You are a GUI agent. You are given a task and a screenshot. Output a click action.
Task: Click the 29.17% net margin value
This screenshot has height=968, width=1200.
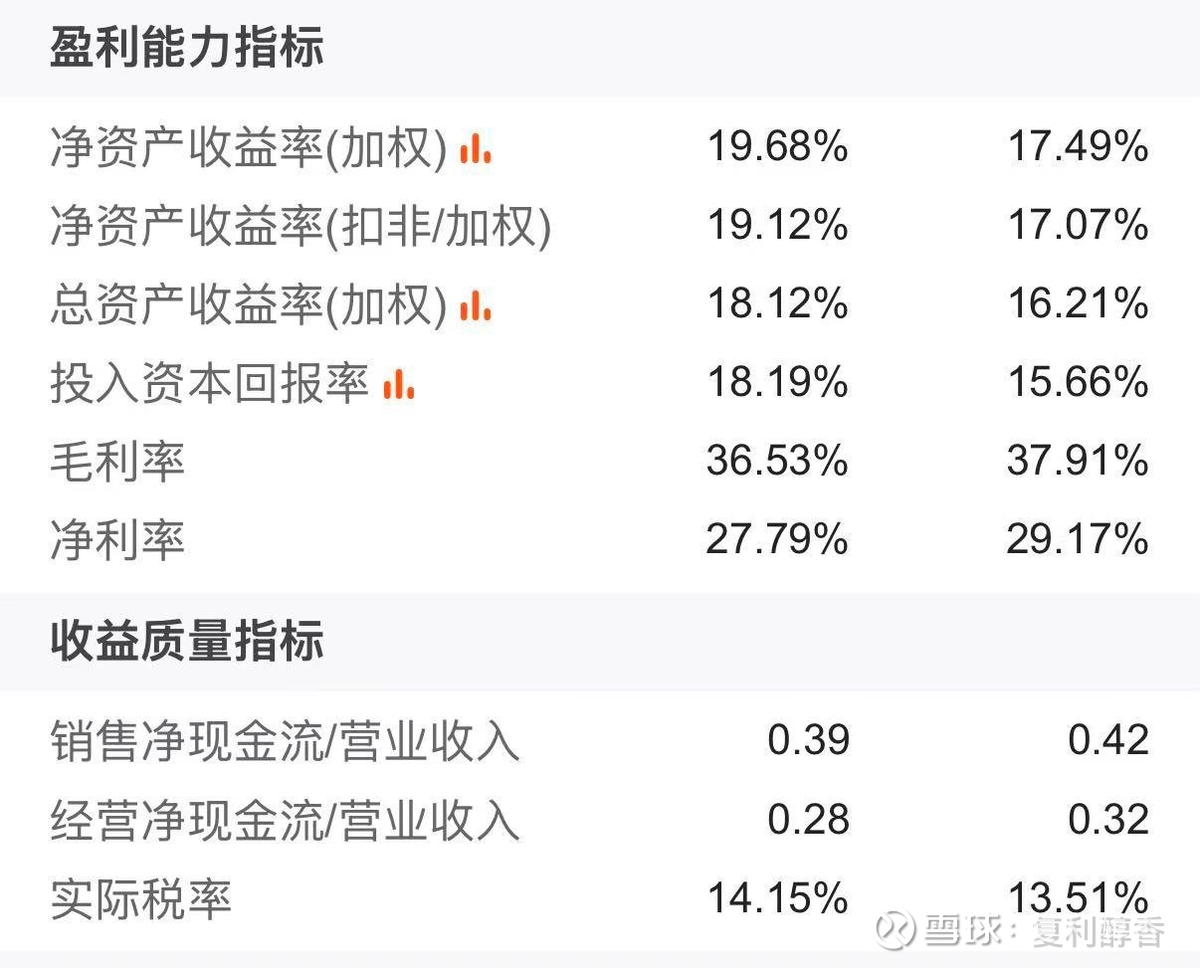click(x=1078, y=540)
